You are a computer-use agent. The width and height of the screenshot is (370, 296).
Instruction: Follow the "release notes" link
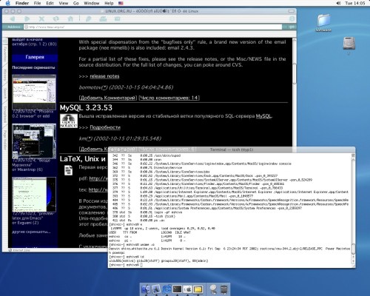pos(104,76)
